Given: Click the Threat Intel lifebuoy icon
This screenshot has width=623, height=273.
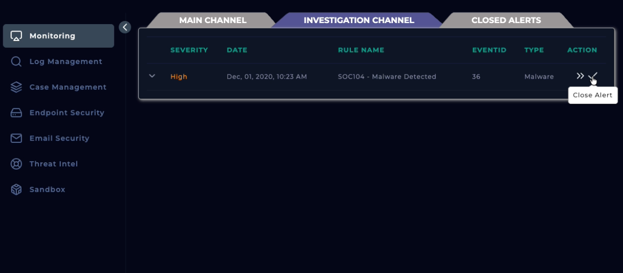Looking at the screenshot, I should 16,164.
